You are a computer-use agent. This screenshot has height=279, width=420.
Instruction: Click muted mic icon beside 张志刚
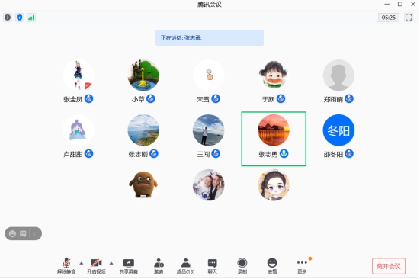(x=154, y=154)
